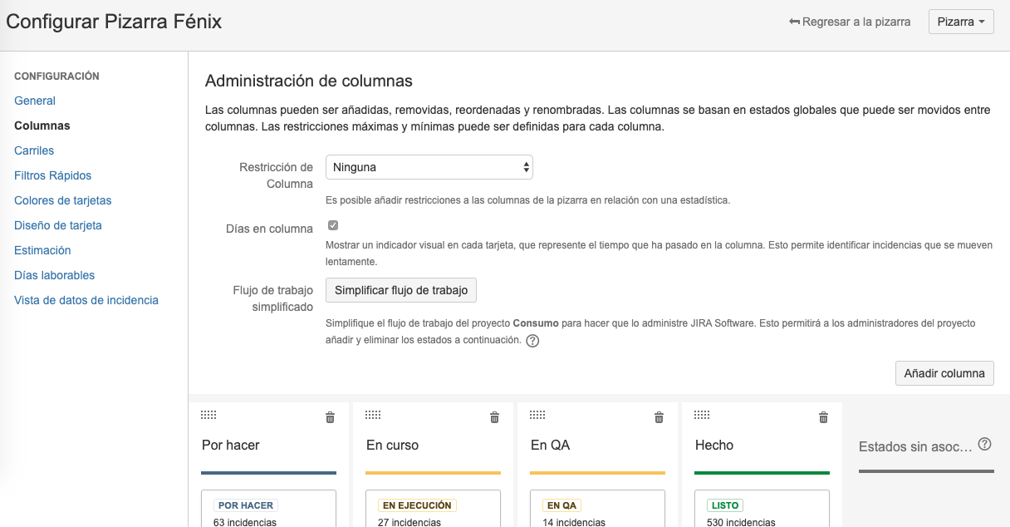
Task: Click the En curso column drag handle
Action: pos(373,415)
